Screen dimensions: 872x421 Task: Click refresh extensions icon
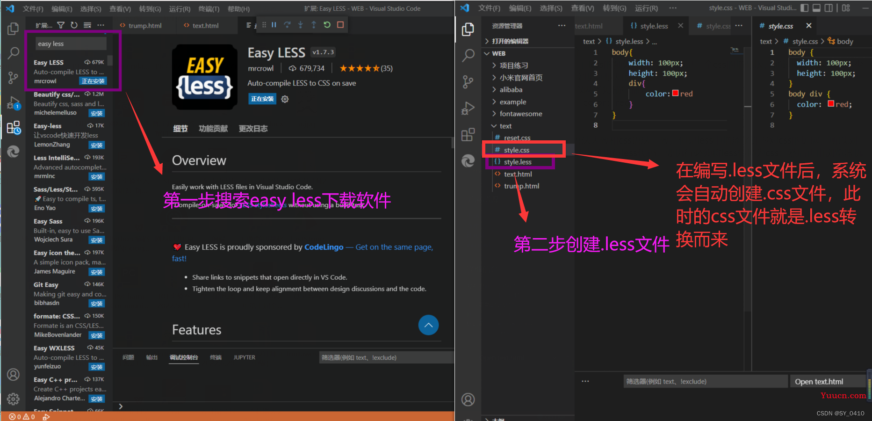click(74, 25)
